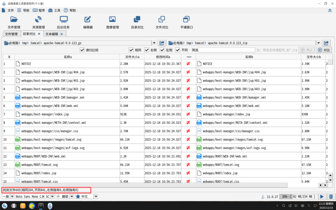Image resolution: width=336 pixels, height=210 pixels.
Task: Click the trash icon in the status bar
Action: point(331,197)
